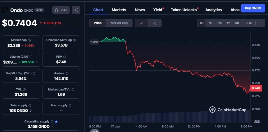Select the Price chart toggle

pyautogui.click(x=98, y=23)
